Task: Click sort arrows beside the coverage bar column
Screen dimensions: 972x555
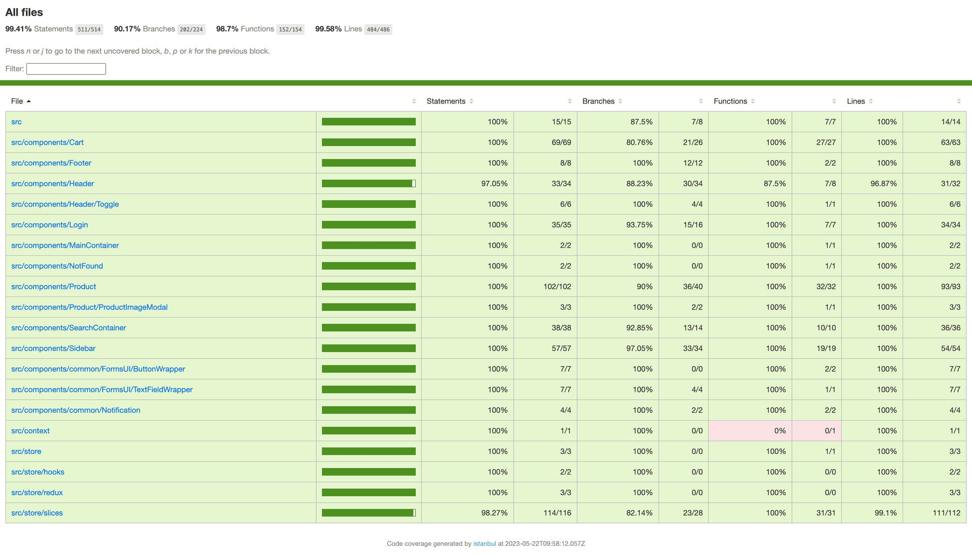Action: [414, 101]
